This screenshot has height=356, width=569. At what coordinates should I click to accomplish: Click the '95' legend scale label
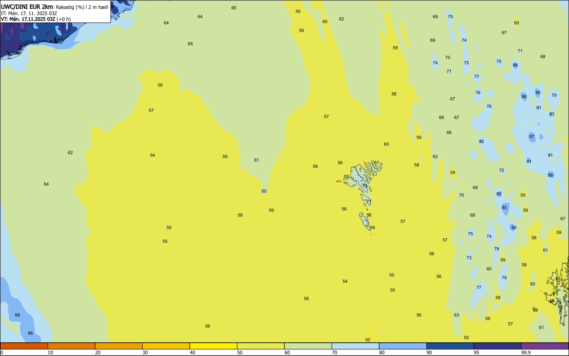click(x=477, y=352)
